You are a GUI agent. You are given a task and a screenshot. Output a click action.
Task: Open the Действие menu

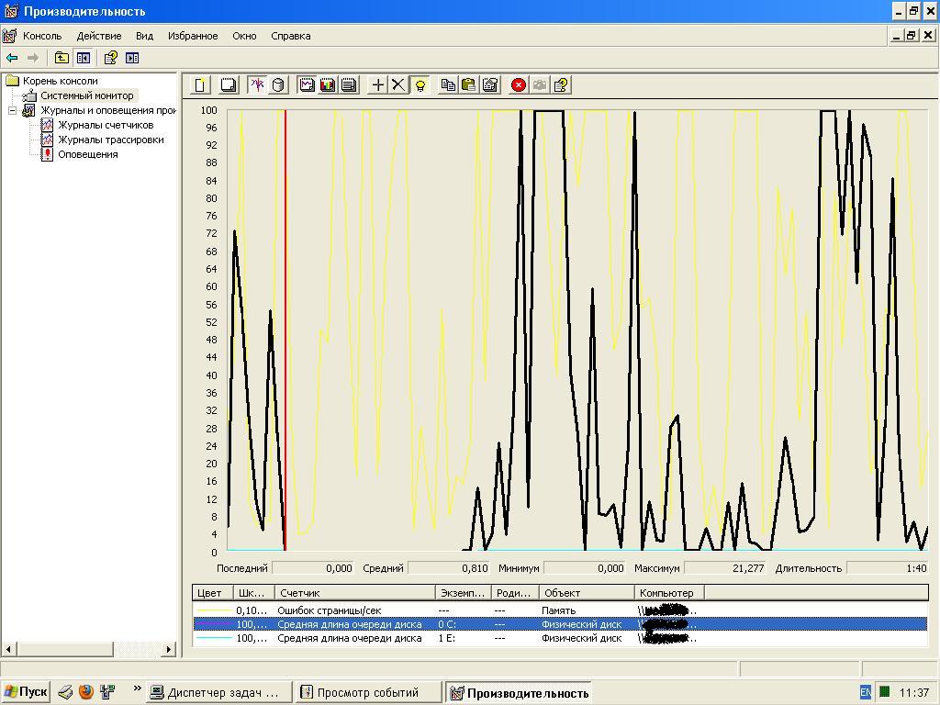(x=98, y=36)
